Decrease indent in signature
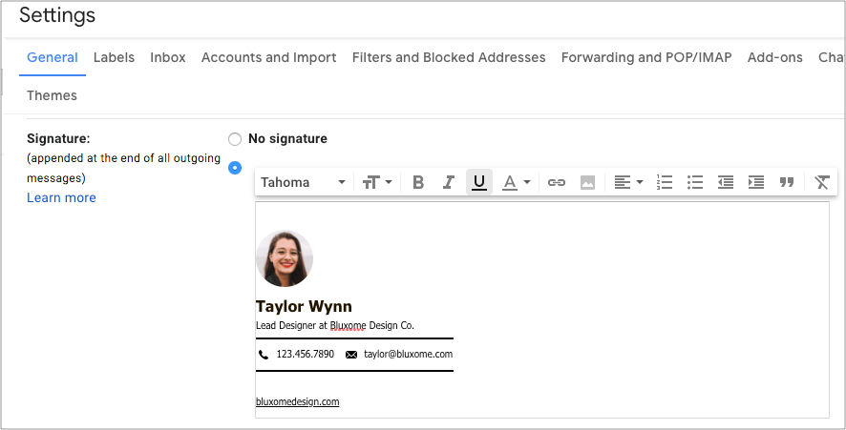846x430 pixels. 726,183
